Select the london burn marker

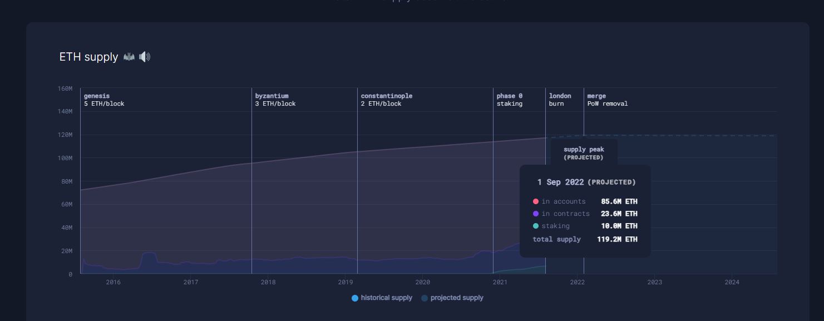click(x=560, y=100)
